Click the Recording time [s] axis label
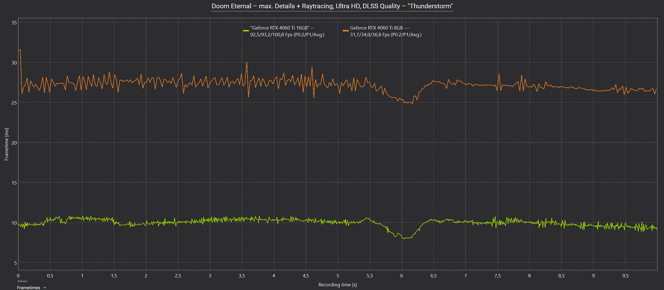Screen dimensions: 664x290 pos(338,285)
